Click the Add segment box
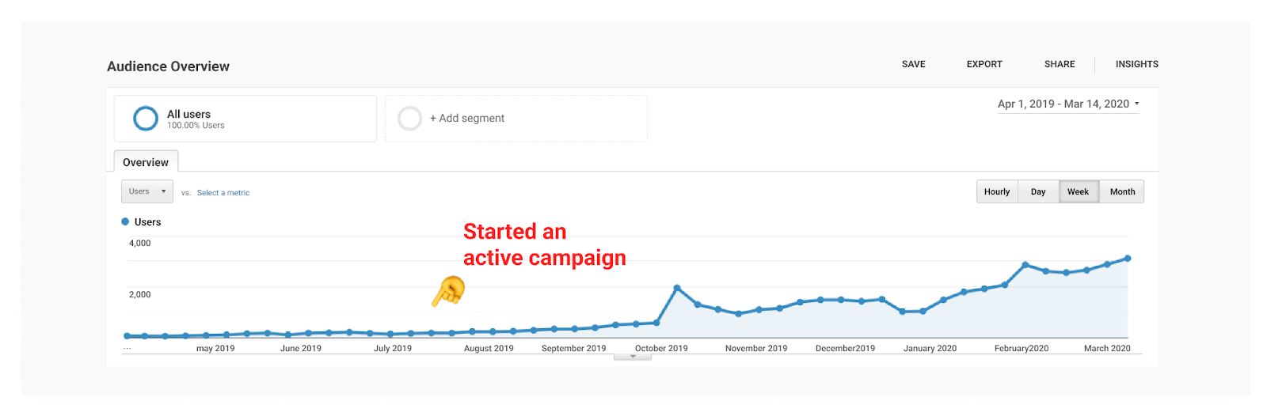1267x416 pixels. [x=516, y=119]
